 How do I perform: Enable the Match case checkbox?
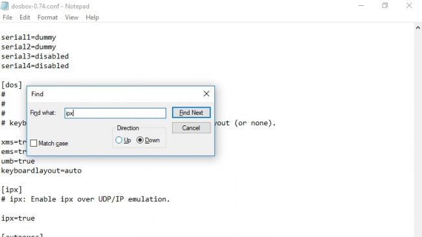tap(34, 143)
